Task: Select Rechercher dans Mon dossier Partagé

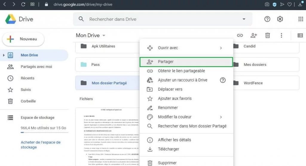Action: pos(186,126)
